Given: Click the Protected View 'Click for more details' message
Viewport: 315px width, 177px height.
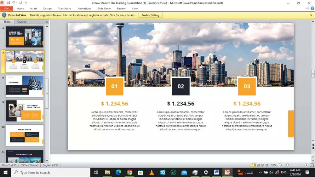Looking at the screenshot, I should pyautogui.click(x=82, y=15).
